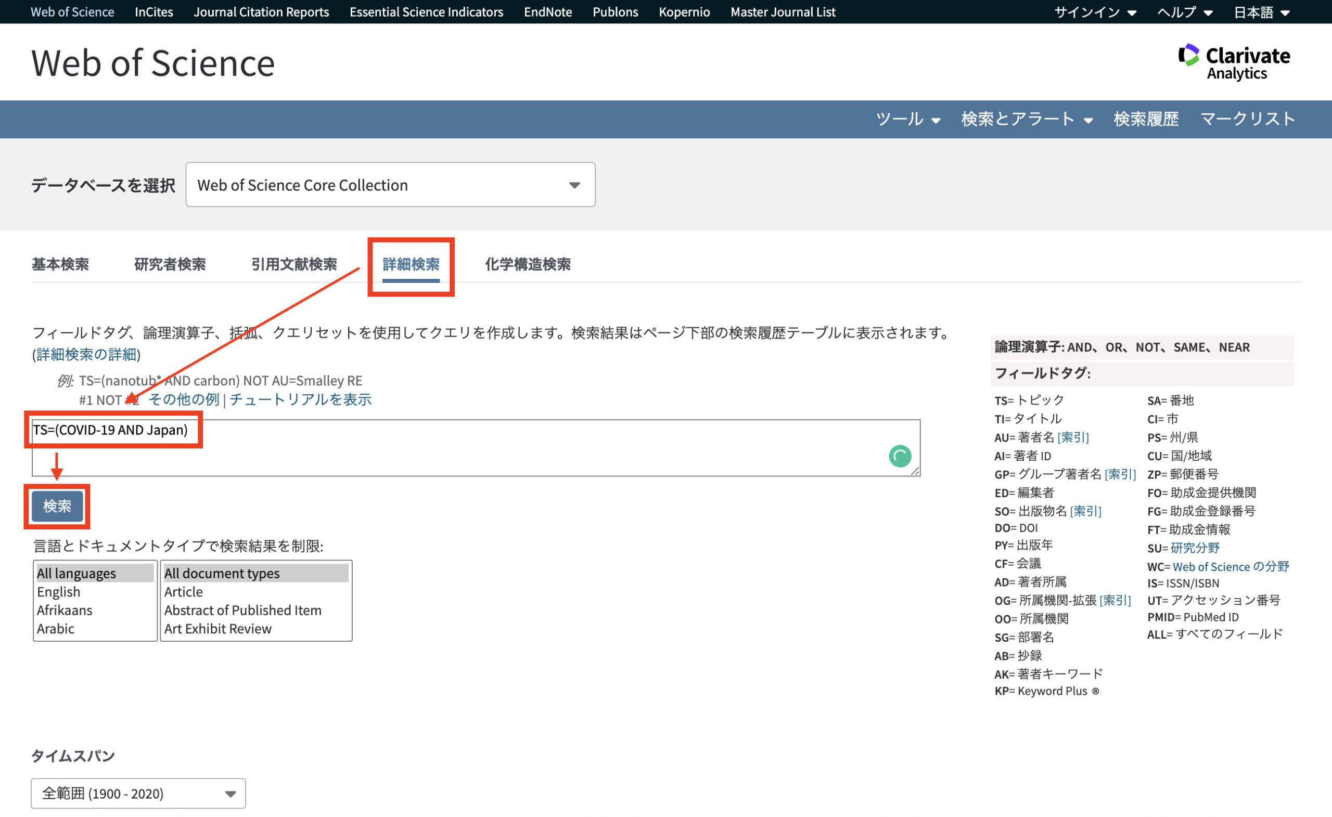Select English in the language list

pos(95,592)
